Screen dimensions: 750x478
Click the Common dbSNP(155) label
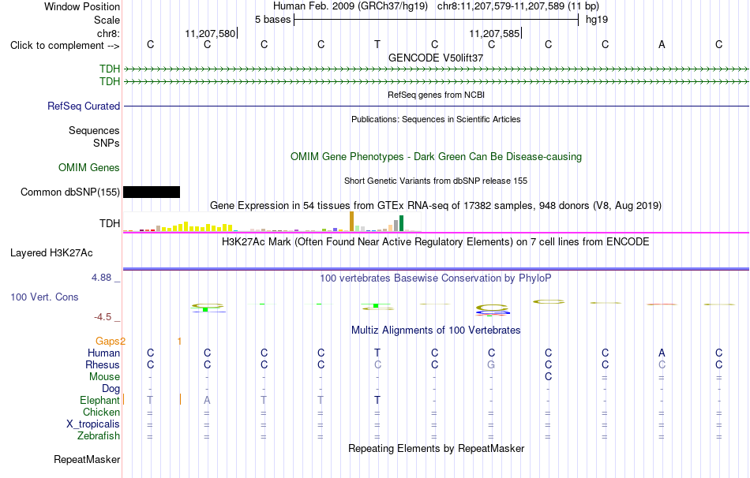pos(70,192)
